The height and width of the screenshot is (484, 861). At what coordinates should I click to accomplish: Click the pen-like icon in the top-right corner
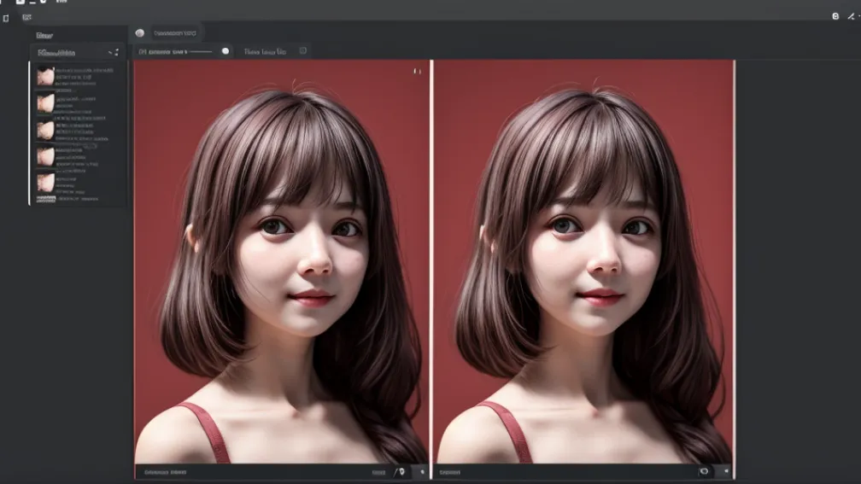851,17
